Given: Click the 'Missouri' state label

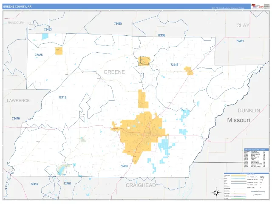Looking at the screenshot, I should pos(238,120).
